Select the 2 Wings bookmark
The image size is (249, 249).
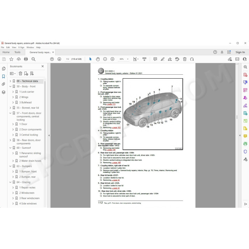point(24,97)
